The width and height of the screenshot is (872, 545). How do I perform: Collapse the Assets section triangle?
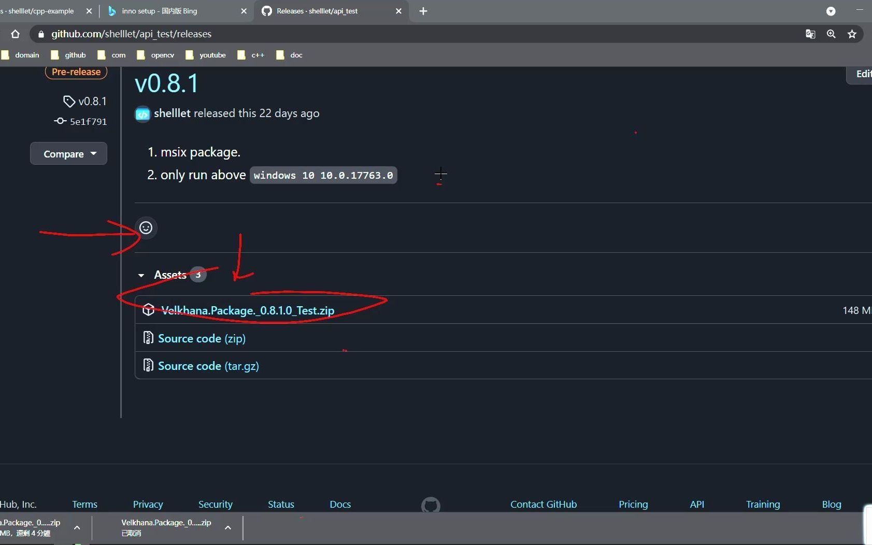[x=141, y=275]
